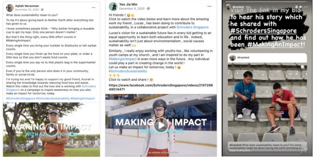Pause the diroyland Instagram story

tap(296, 7)
